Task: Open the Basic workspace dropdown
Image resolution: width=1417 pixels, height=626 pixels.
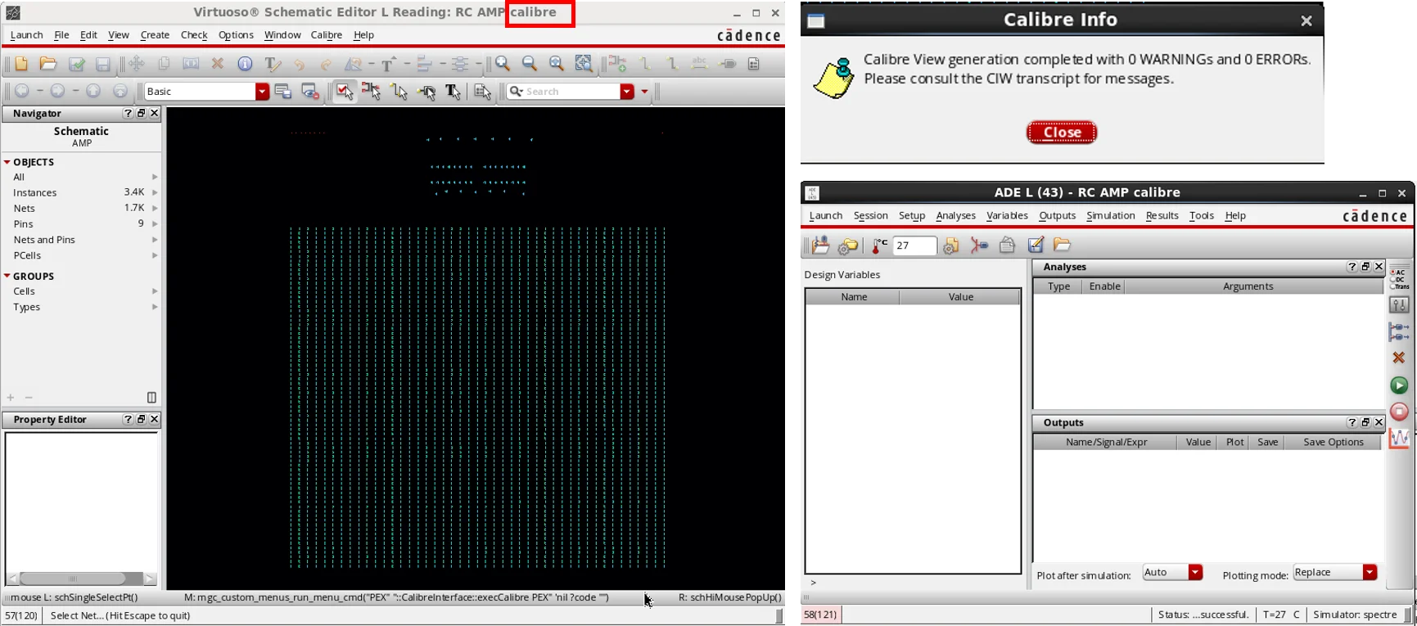Action: click(262, 92)
